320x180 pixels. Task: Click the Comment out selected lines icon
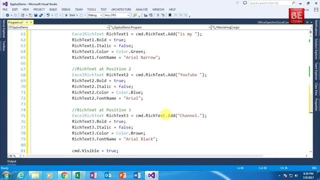coord(157,15)
